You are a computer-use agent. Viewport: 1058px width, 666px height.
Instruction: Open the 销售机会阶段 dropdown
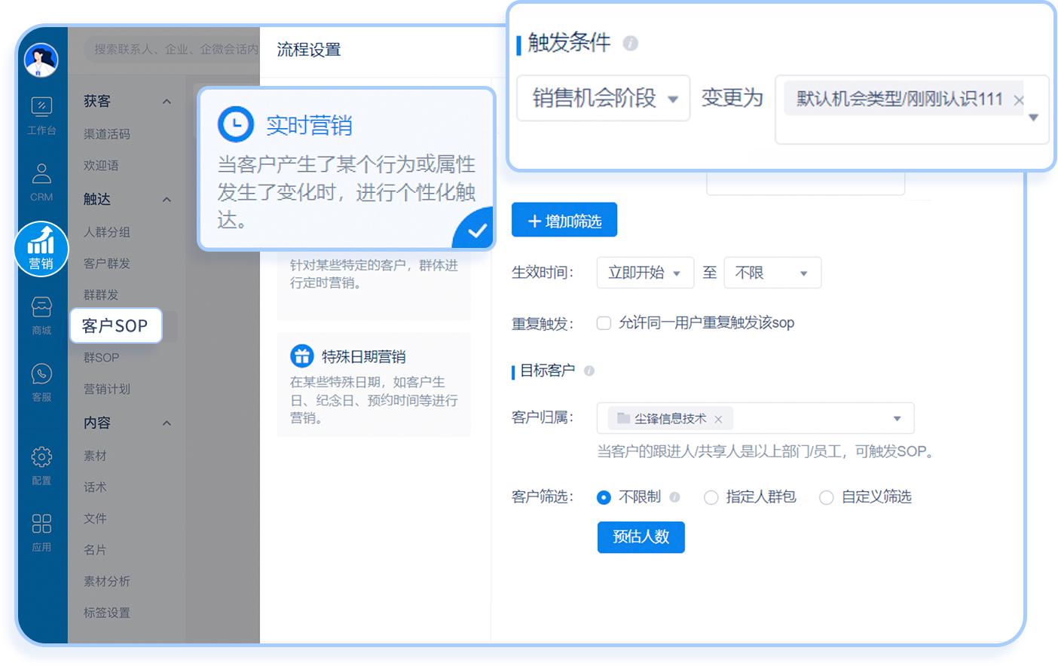click(603, 98)
